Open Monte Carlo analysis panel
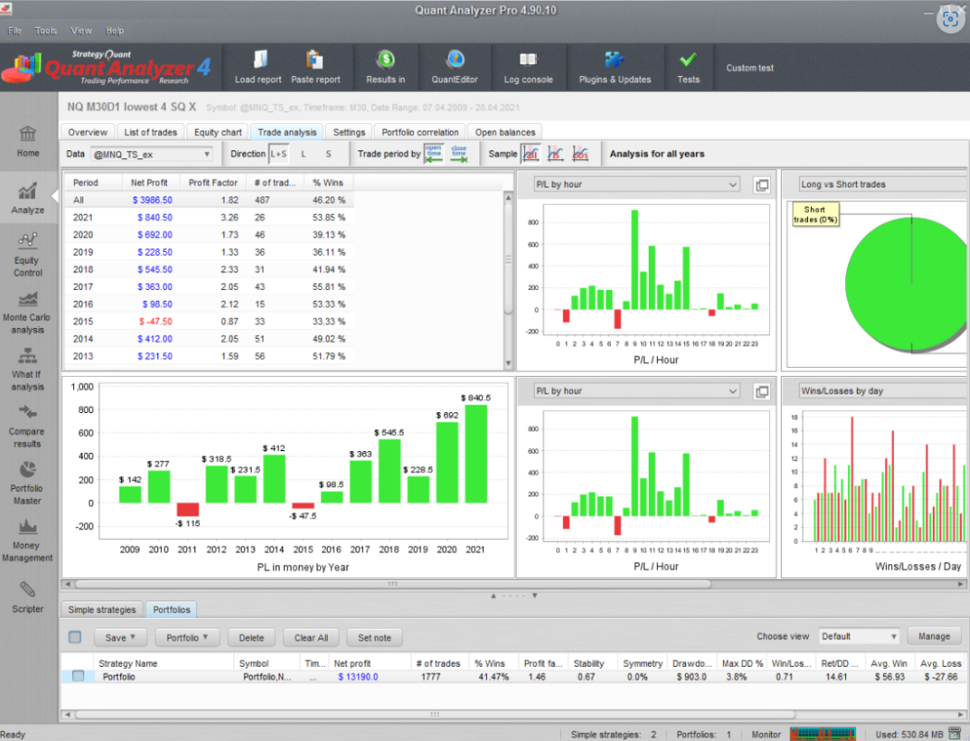Screen dimensions: 970x741 [28, 311]
